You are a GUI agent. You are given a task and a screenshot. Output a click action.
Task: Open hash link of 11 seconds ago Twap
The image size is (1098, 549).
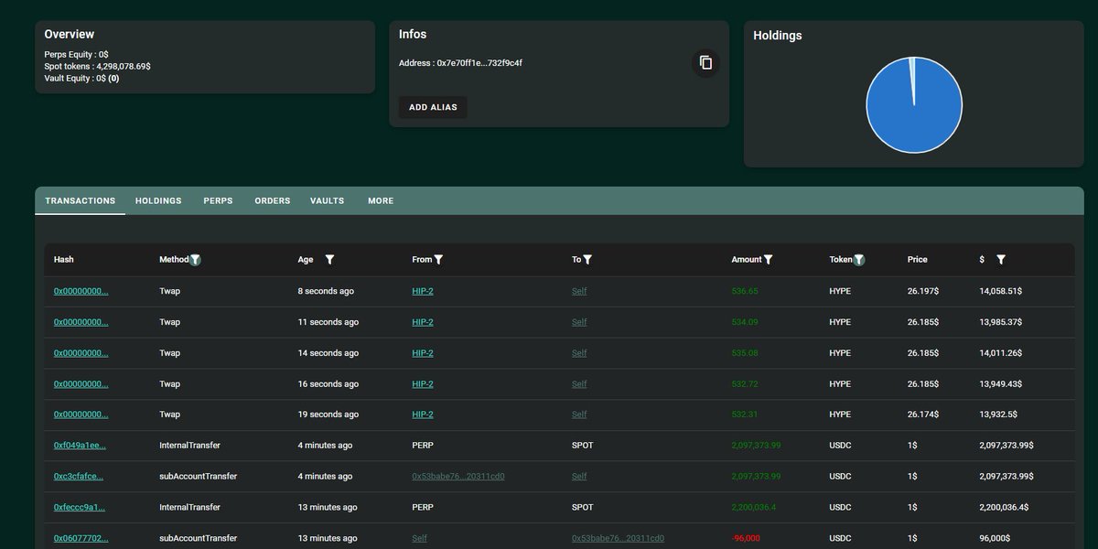coord(81,322)
